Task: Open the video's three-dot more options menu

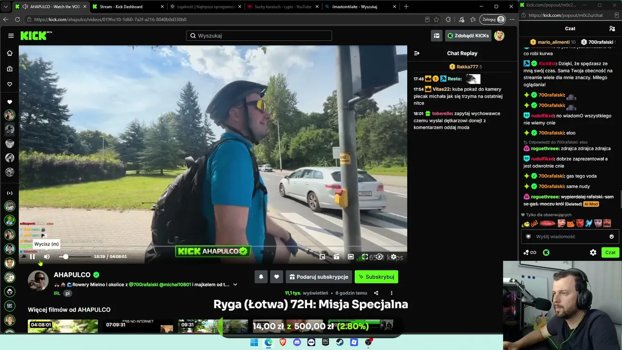Action: point(391,293)
